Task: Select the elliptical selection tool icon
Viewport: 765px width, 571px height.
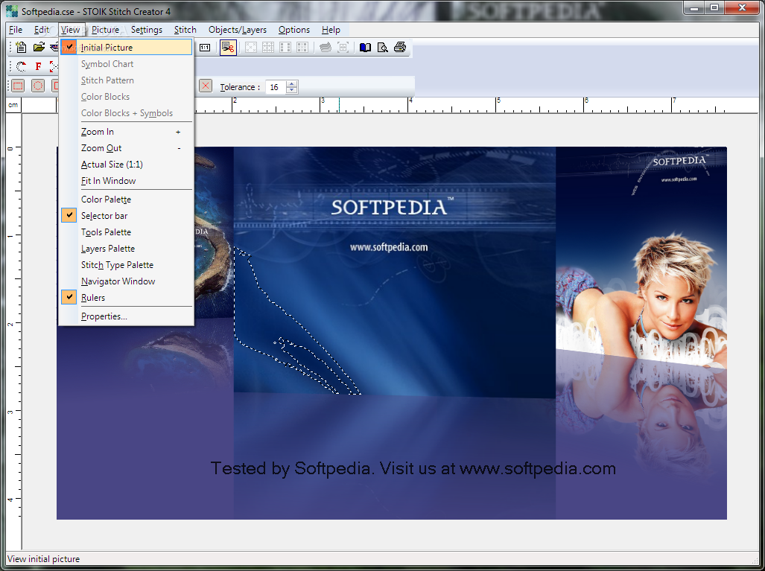Action: click(x=37, y=86)
